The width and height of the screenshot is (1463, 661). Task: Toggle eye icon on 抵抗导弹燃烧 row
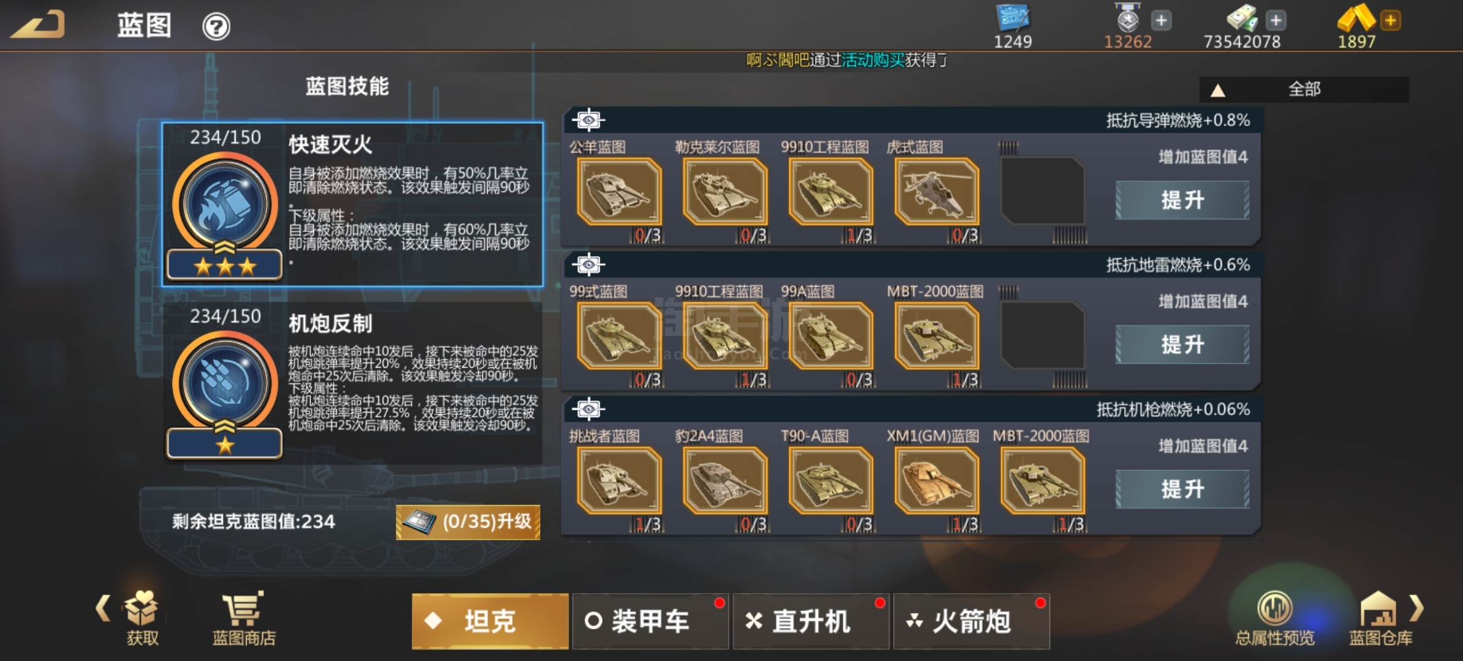coord(588,120)
